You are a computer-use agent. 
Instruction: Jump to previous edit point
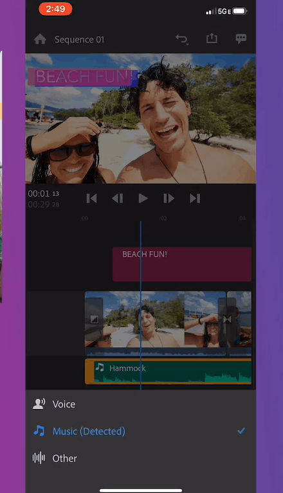(x=91, y=199)
